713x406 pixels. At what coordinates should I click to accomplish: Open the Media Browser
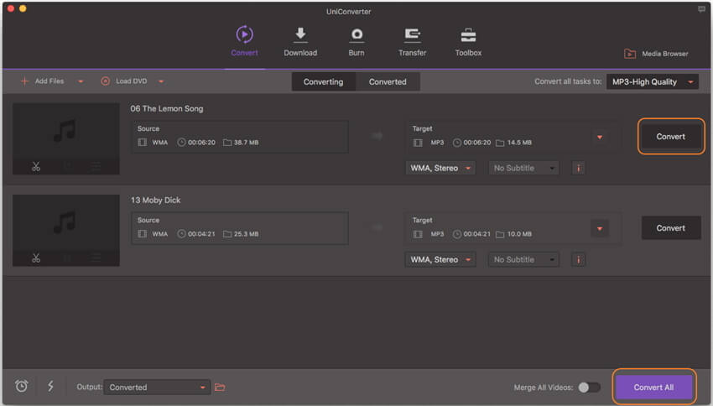click(x=656, y=54)
